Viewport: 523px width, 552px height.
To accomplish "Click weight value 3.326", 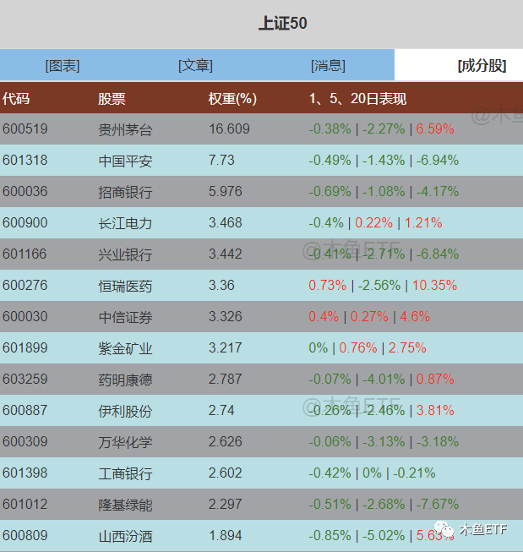I will click(226, 316).
